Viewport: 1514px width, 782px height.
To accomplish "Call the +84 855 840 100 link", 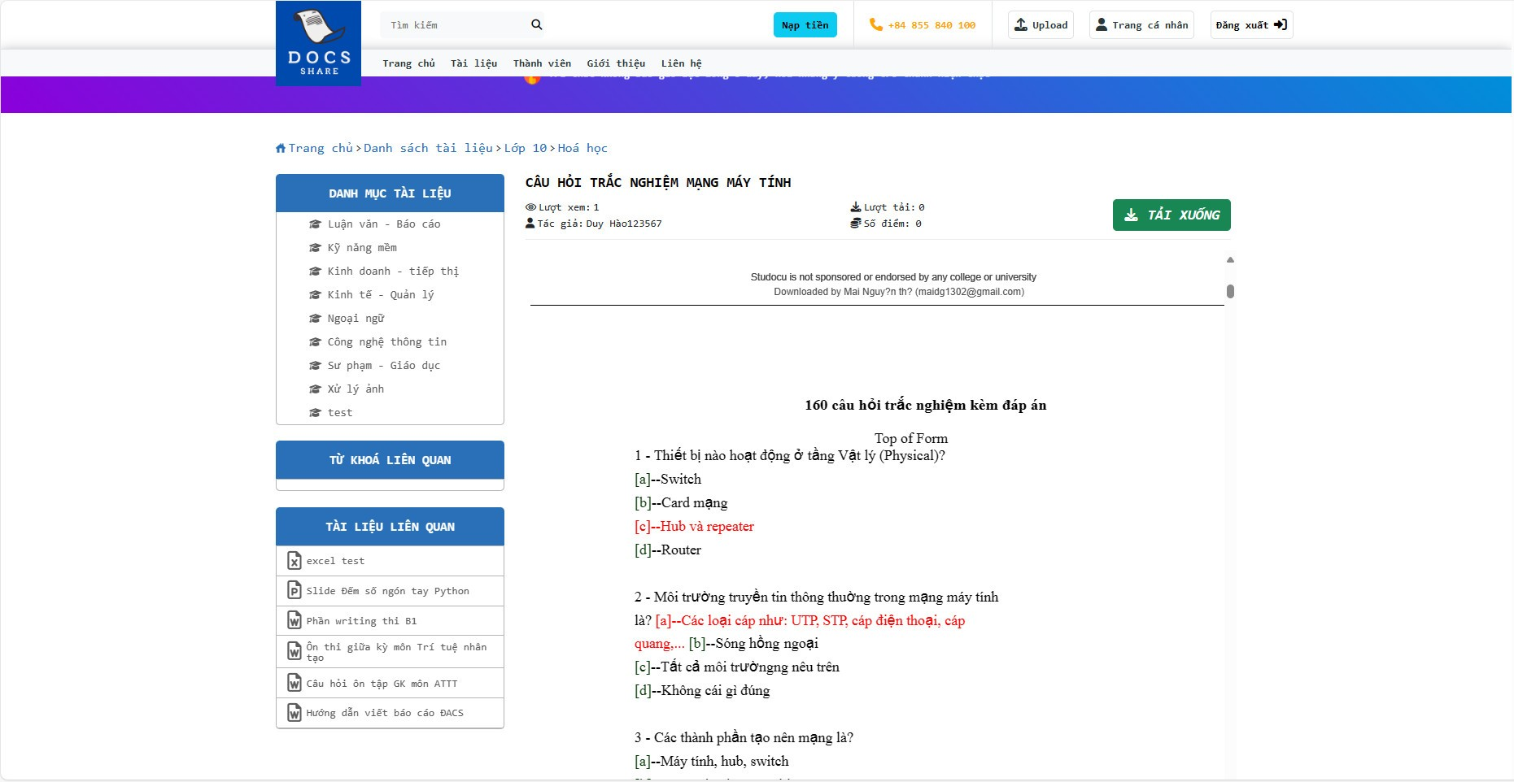I will [x=932, y=25].
